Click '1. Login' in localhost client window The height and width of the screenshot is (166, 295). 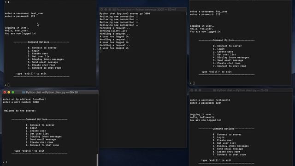click(x=32, y=128)
